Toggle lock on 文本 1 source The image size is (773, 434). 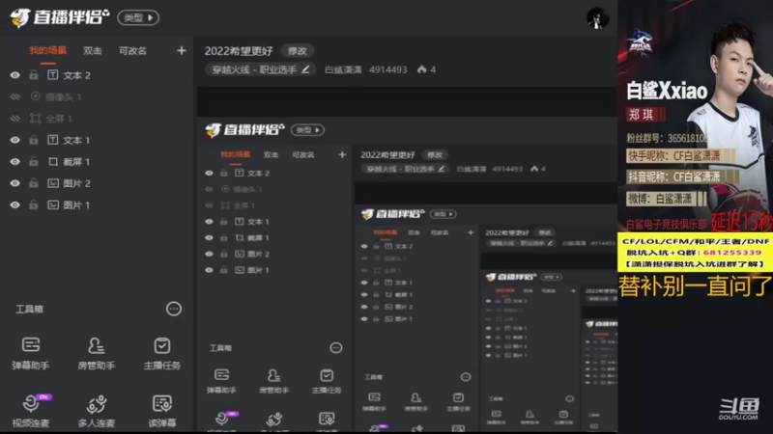click(x=34, y=140)
